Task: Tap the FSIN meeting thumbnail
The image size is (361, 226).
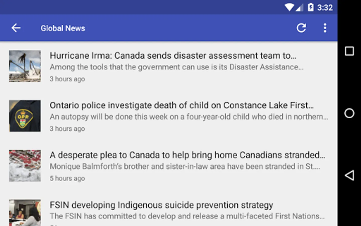Action: (x=25, y=213)
